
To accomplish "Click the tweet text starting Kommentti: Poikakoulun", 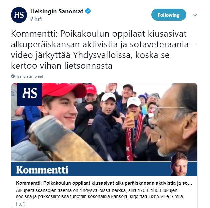I will point(103,50).
